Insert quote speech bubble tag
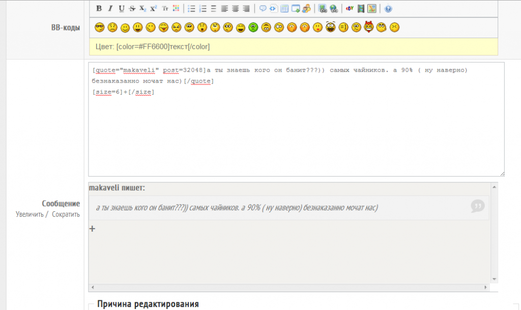Screen dimensions: 521x310 tap(263, 8)
